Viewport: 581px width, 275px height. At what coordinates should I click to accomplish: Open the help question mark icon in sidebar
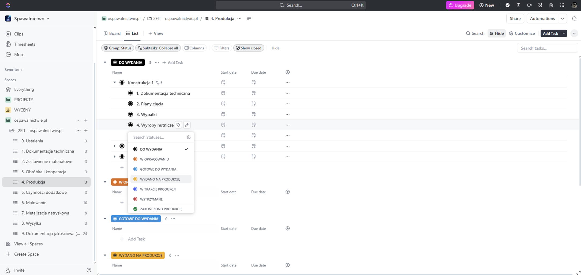[x=89, y=270]
